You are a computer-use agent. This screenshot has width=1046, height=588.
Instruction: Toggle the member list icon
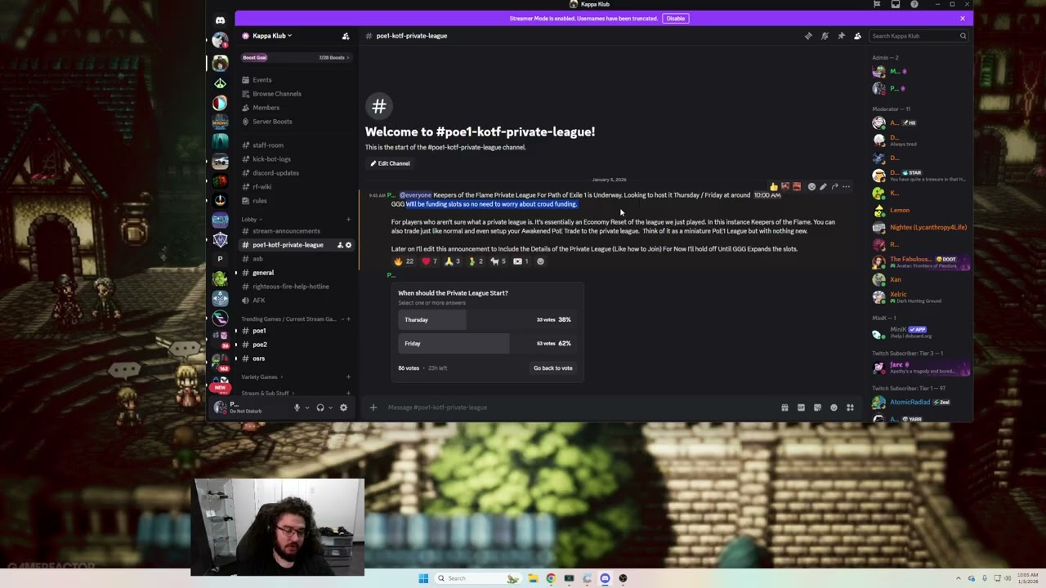tap(857, 36)
